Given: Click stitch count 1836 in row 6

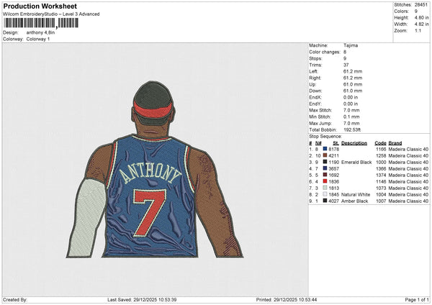Looking at the screenshot, I should (334, 182).
